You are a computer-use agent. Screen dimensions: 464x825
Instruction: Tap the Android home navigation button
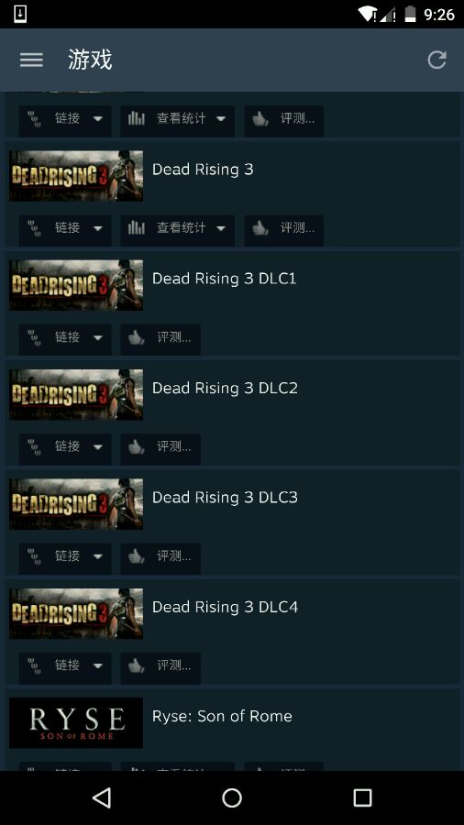click(x=232, y=797)
